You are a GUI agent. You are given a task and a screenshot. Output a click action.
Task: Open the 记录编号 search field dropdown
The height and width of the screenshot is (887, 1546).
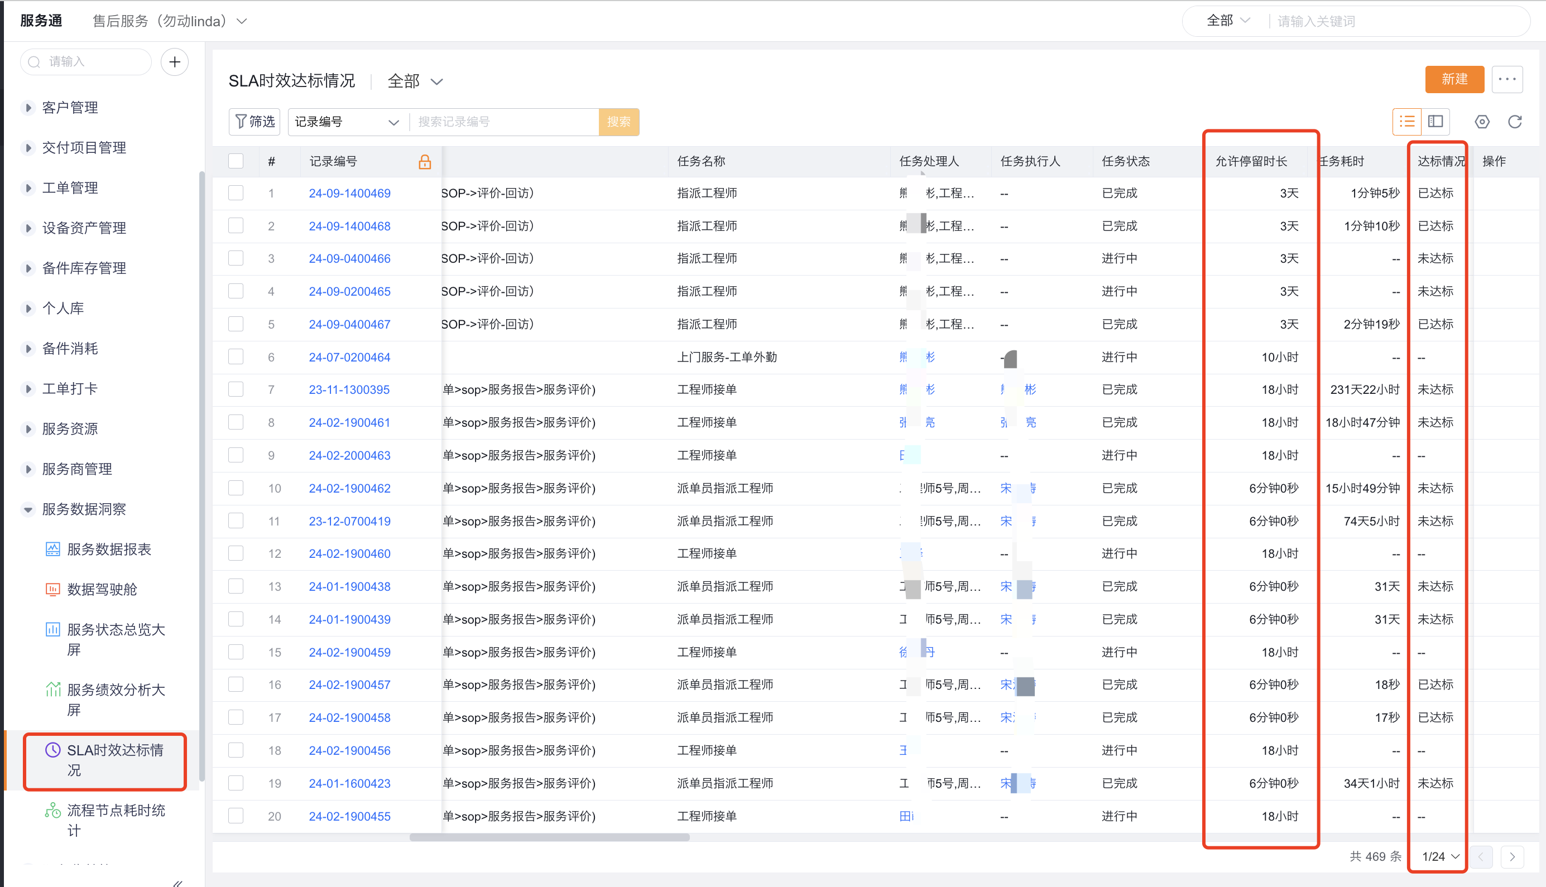click(346, 122)
